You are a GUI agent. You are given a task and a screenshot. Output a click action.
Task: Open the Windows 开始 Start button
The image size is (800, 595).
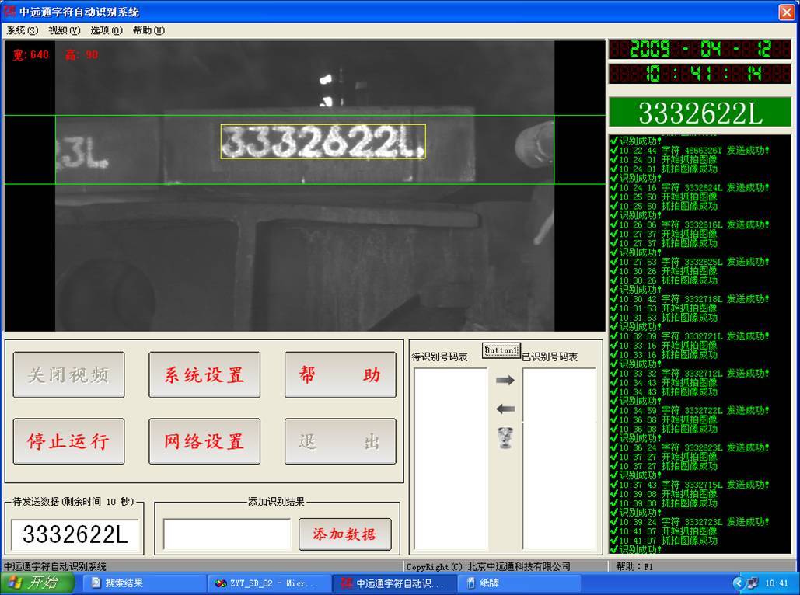tap(37, 583)
